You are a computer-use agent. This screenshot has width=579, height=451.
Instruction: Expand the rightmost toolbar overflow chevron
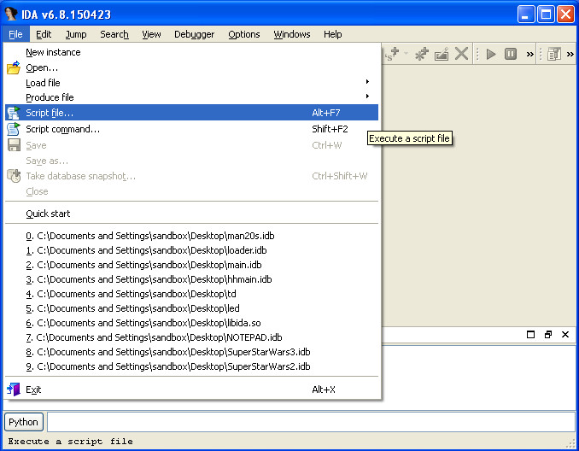[570, 55]
